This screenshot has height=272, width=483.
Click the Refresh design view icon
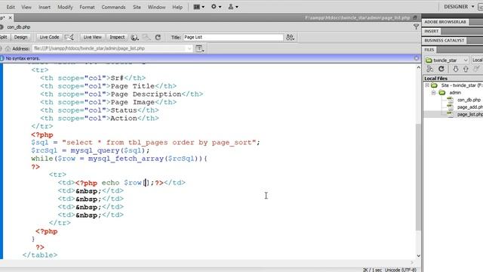point(158,37)
